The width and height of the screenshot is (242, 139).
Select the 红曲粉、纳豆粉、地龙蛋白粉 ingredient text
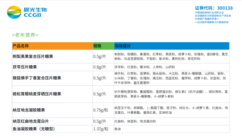[x=135, y=122]
